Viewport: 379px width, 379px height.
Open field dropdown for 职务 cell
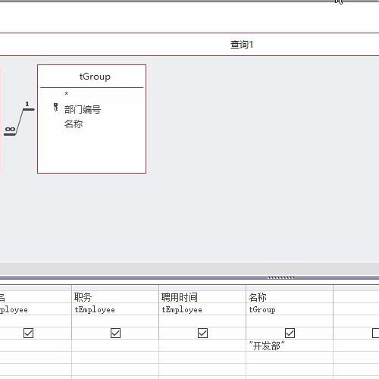point(115,297)
